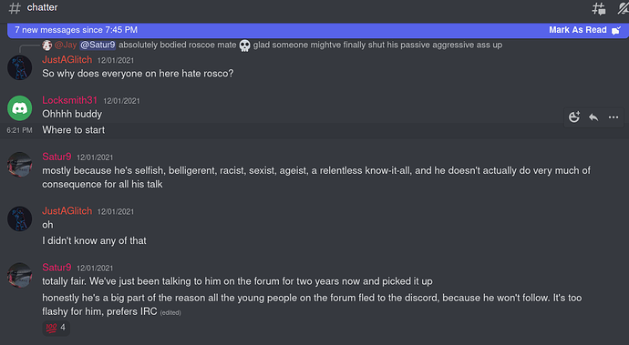Add a reaction to the hovered message

[x=574, y=117]
